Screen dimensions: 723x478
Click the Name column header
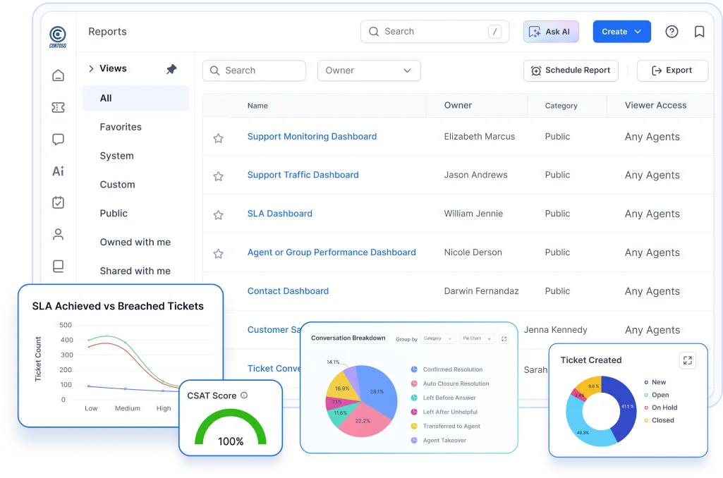click(x=257, y=106)
